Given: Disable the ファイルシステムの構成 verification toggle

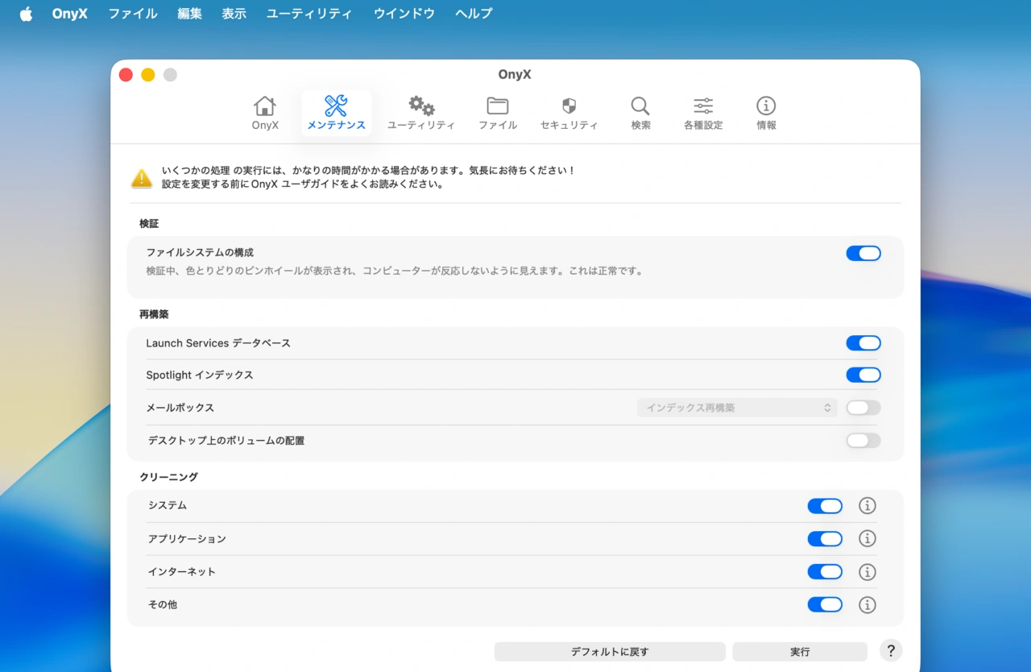Looking at the screenshot, I should point(863,253).
